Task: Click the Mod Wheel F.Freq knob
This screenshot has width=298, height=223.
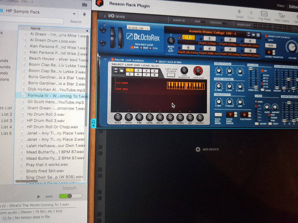Action: click(x=219, y=86)
